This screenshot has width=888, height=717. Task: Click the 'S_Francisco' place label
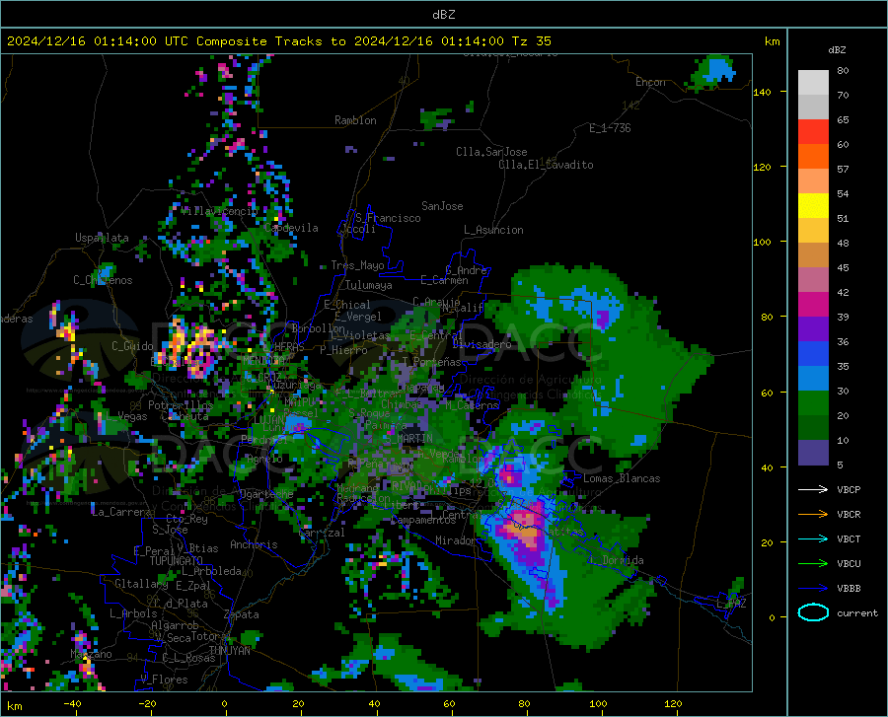(389, 218)
